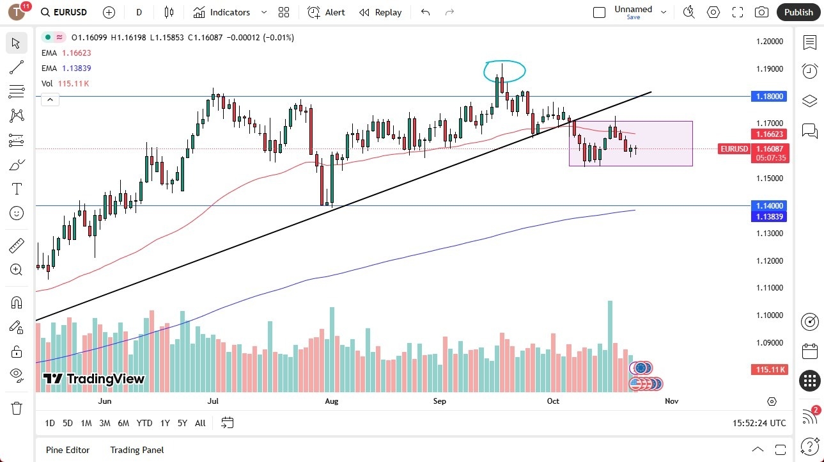Click the Publish button

tap(798, 12)
